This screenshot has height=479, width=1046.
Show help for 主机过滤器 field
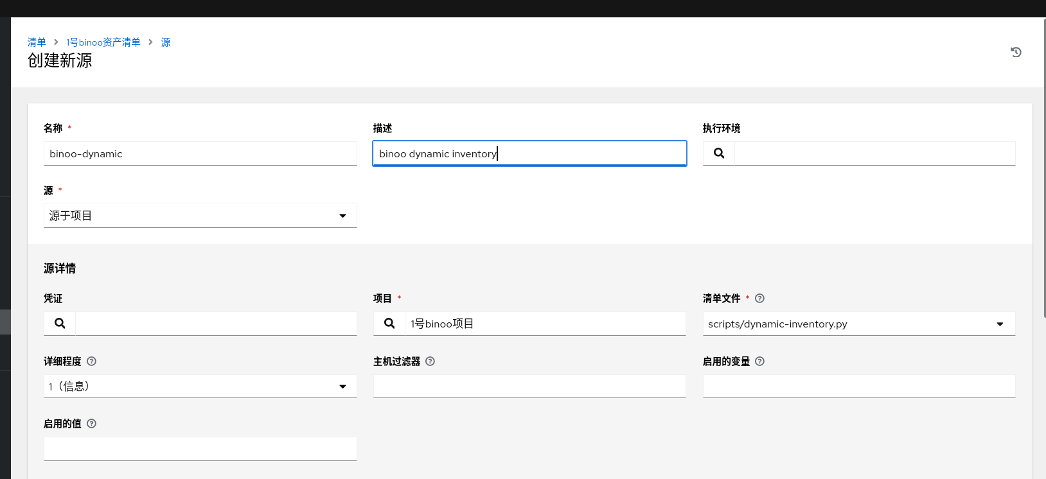click(430, 361)
